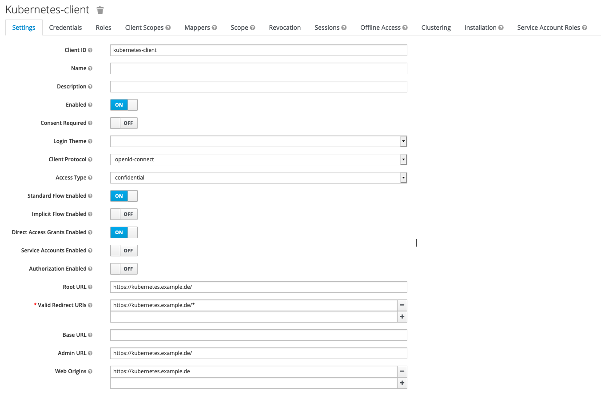Delete client via the trash icon
This screenshot has width=601, height=395.
tap(100, 10)
